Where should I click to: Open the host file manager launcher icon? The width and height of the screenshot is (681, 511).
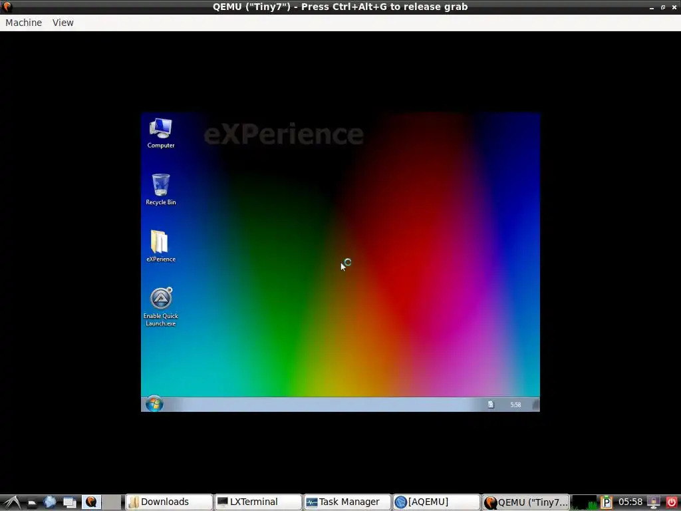(x=32, y=503)
